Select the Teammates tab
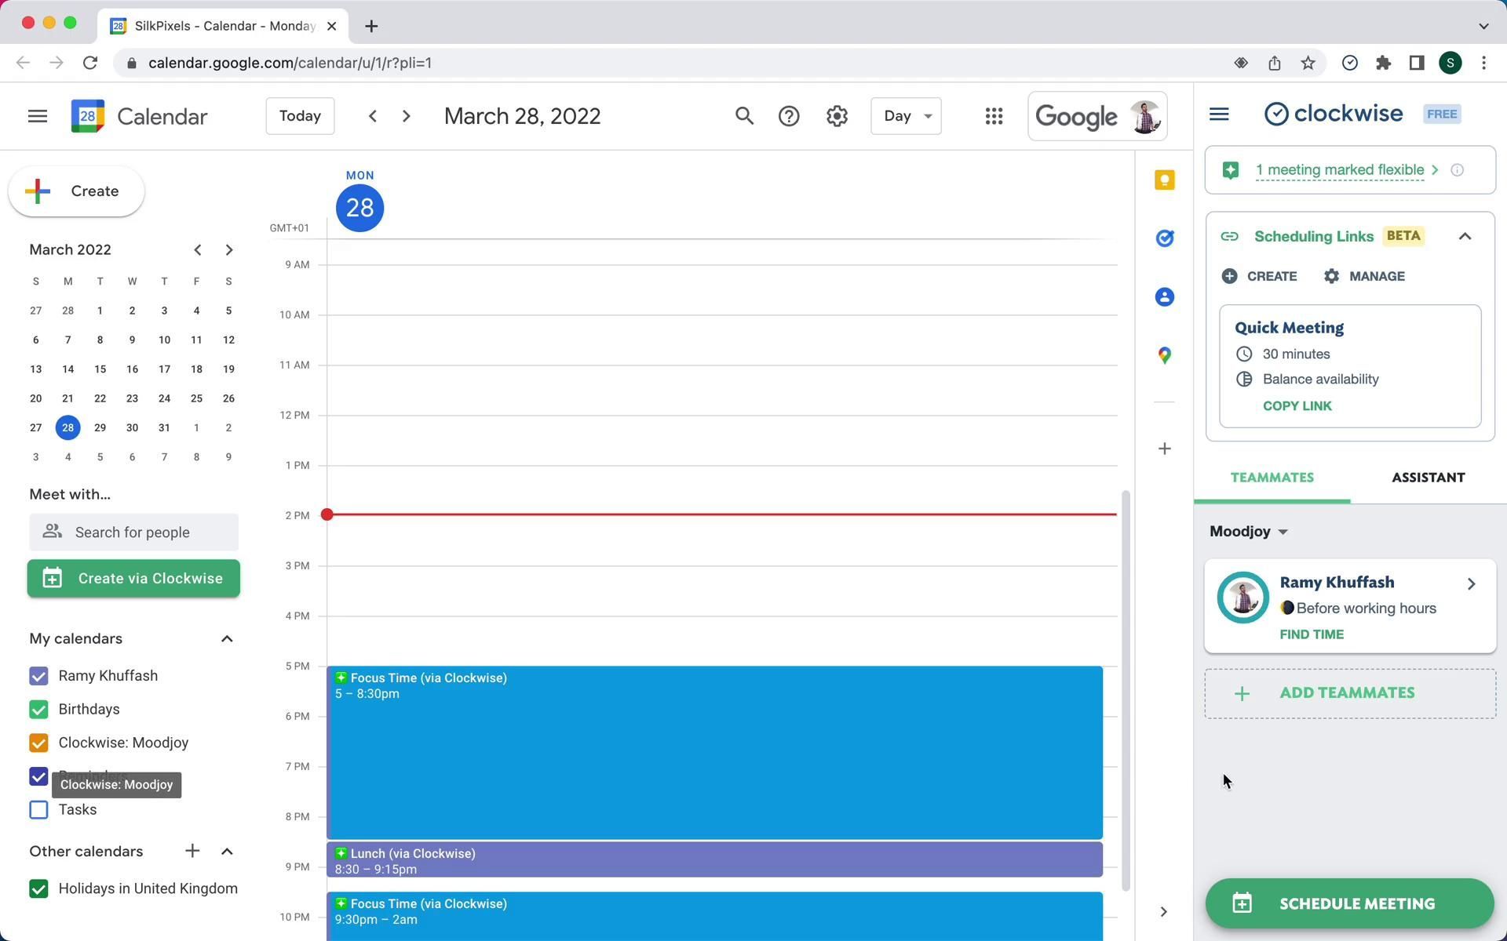The height and width of the screenshot is (941, 1507). coord(1272,478)
